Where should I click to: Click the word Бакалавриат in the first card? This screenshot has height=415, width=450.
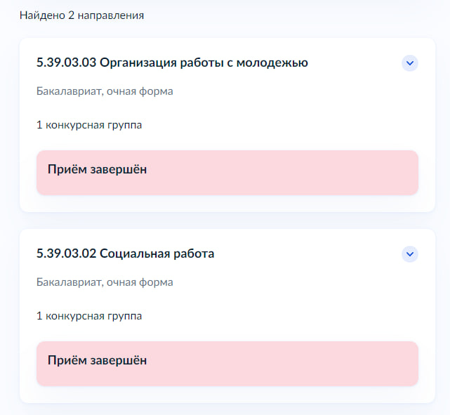pos(70,91)
